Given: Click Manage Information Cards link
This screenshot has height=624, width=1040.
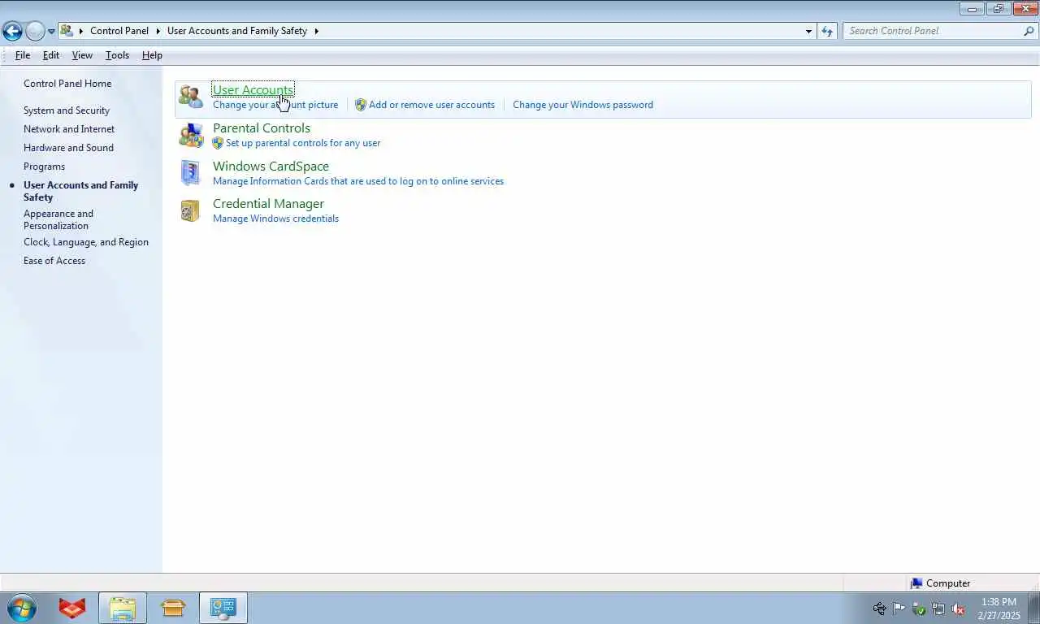Looking at the screenshot, I should pos(358,181).
